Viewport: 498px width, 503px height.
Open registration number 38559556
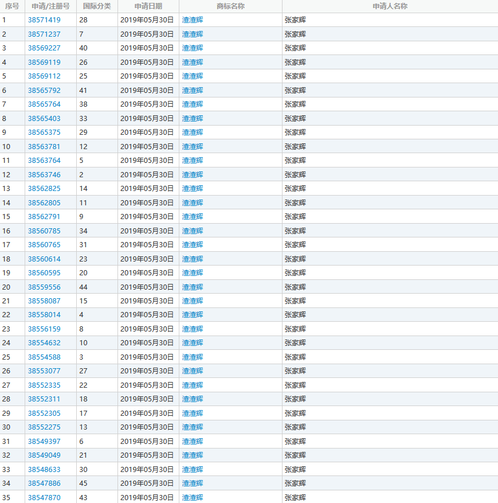(x=44, y=287)
